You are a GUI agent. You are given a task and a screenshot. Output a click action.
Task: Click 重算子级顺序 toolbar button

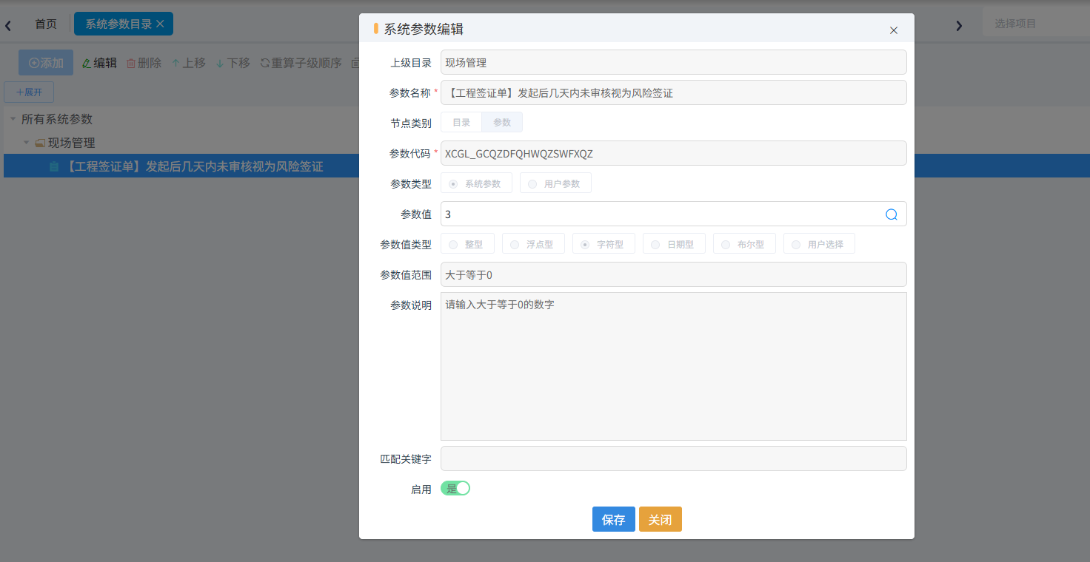tap(301, 63)
